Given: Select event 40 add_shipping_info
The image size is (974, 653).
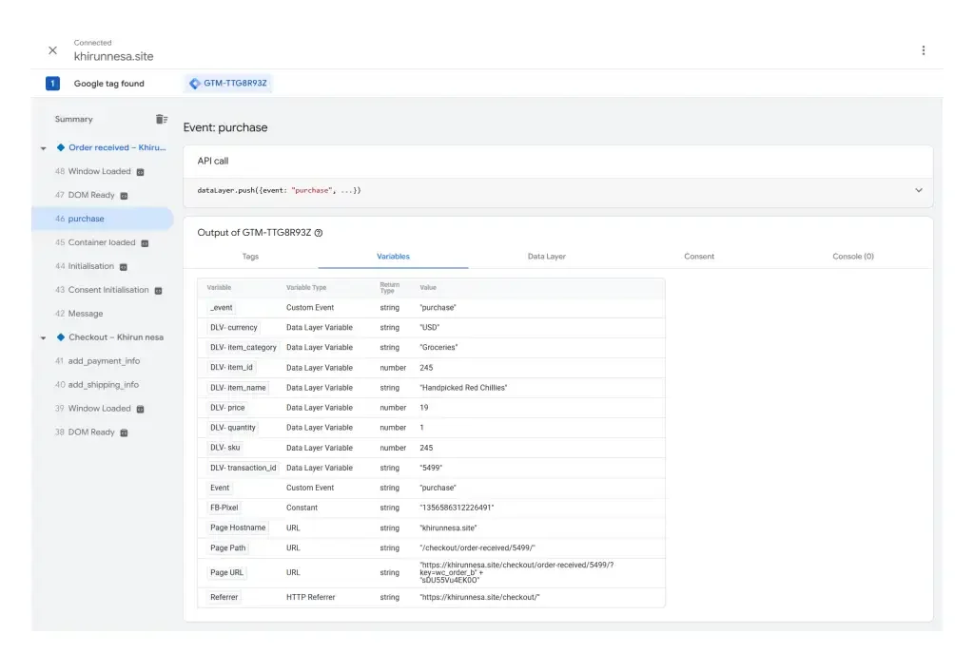Looking at the screenshot, I should click(x=97, y=385).
